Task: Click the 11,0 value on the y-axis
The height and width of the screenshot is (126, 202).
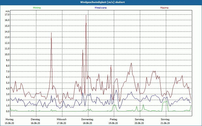Action: pos(7,49)
